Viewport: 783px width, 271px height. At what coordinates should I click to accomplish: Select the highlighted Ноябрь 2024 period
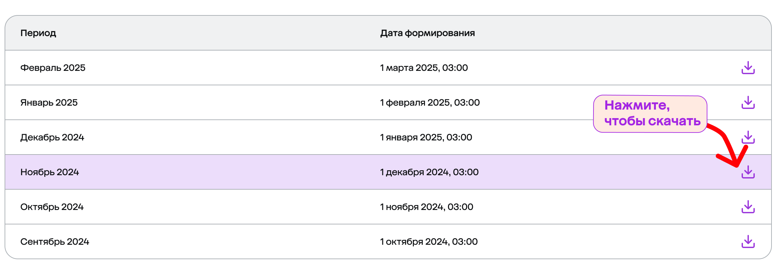point(50,172)
